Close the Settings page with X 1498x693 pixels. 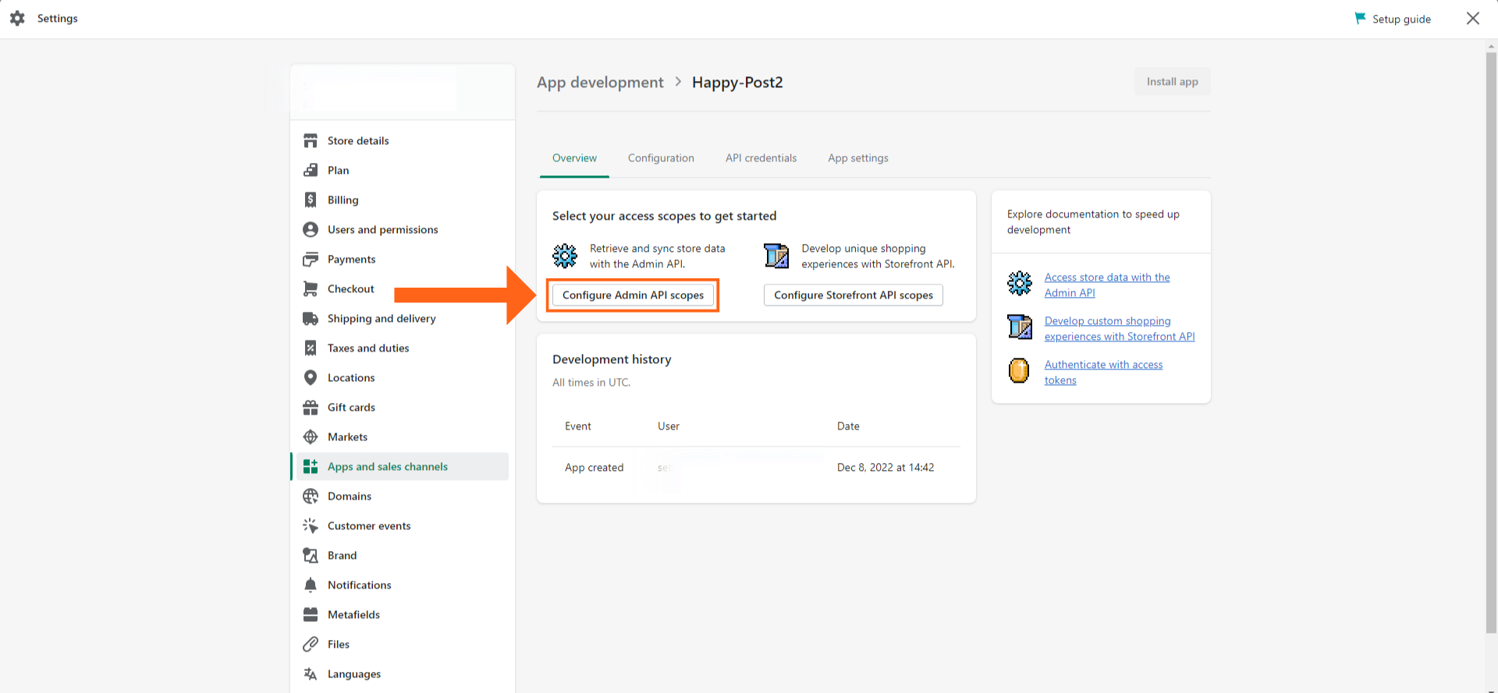(1472, 19)
